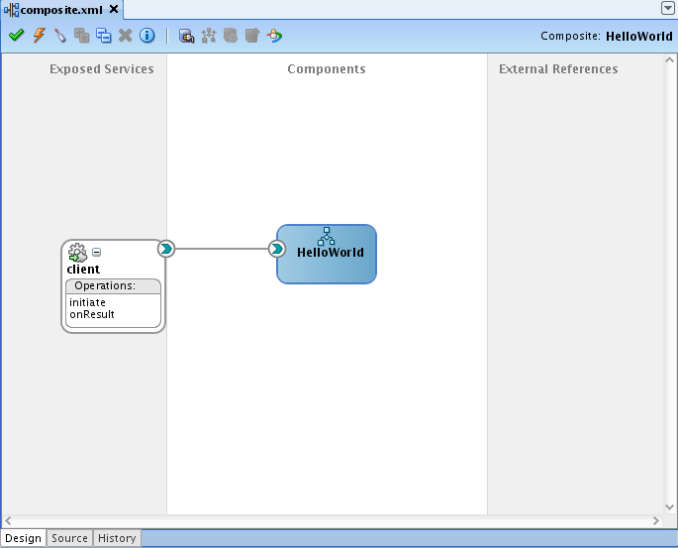The image size is (678, 548).
Task: Collapse the client service operations
Action: [x=96, y=253]
